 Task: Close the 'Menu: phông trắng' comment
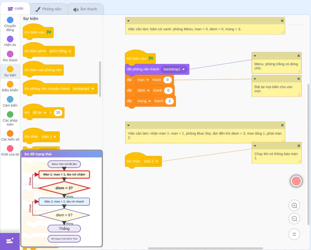(299, 56)
